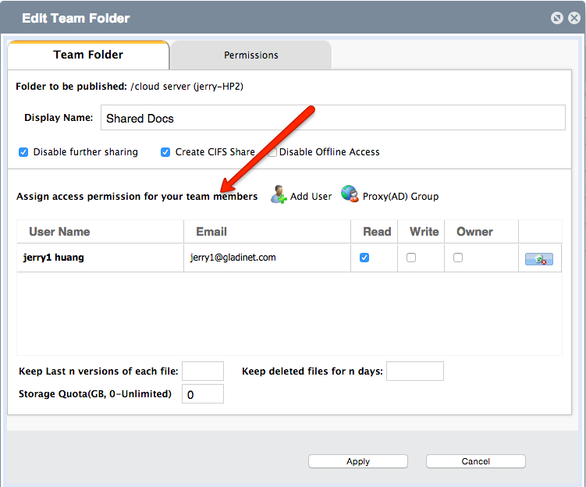Focus the Display Name text field
Viewport: 586px width, 487px height.
[333, 118]
